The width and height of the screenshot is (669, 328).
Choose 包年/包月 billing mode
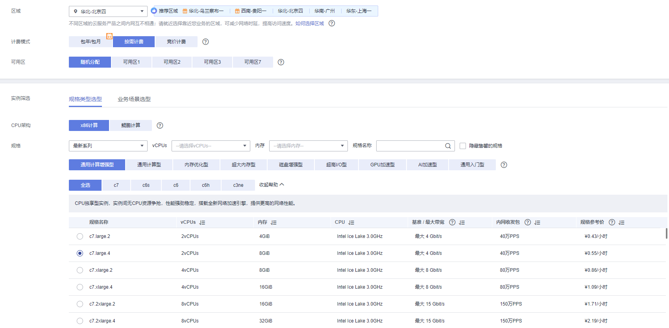[x=91, y=42]
